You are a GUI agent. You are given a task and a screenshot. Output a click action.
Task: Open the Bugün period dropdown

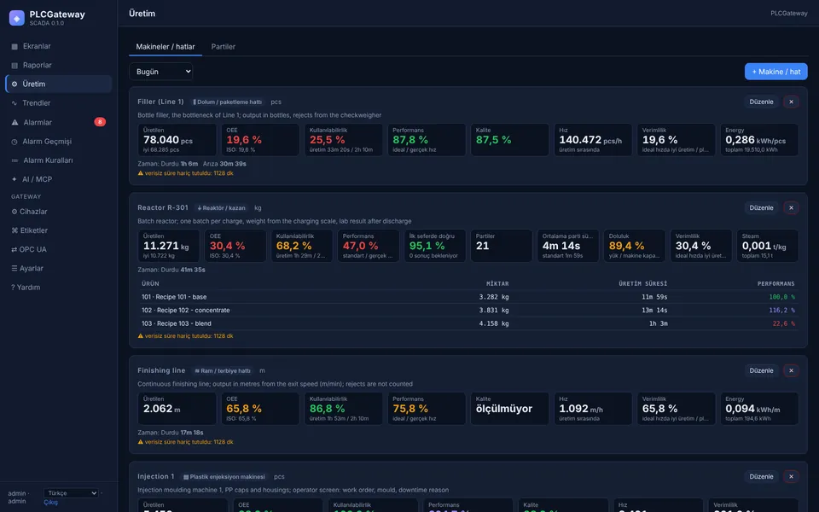(x=161, y=72)
